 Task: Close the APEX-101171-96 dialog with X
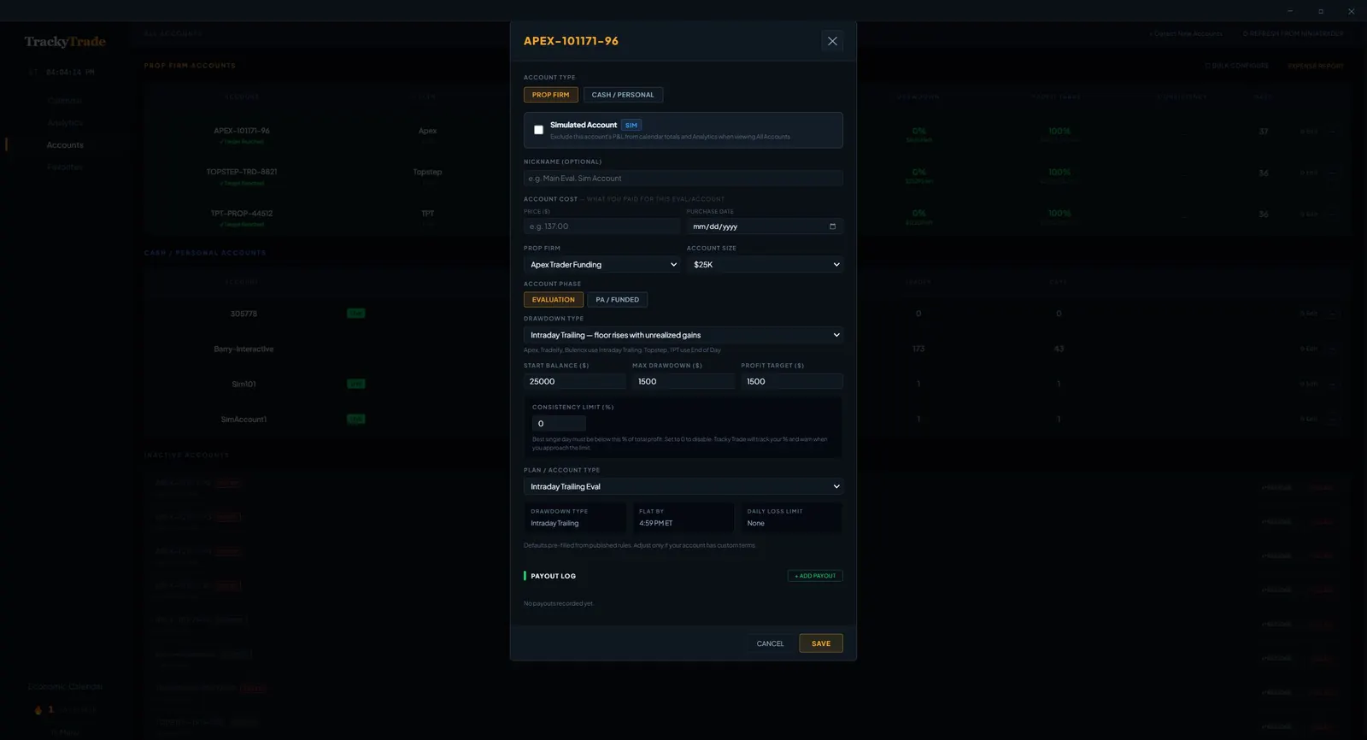832,41
